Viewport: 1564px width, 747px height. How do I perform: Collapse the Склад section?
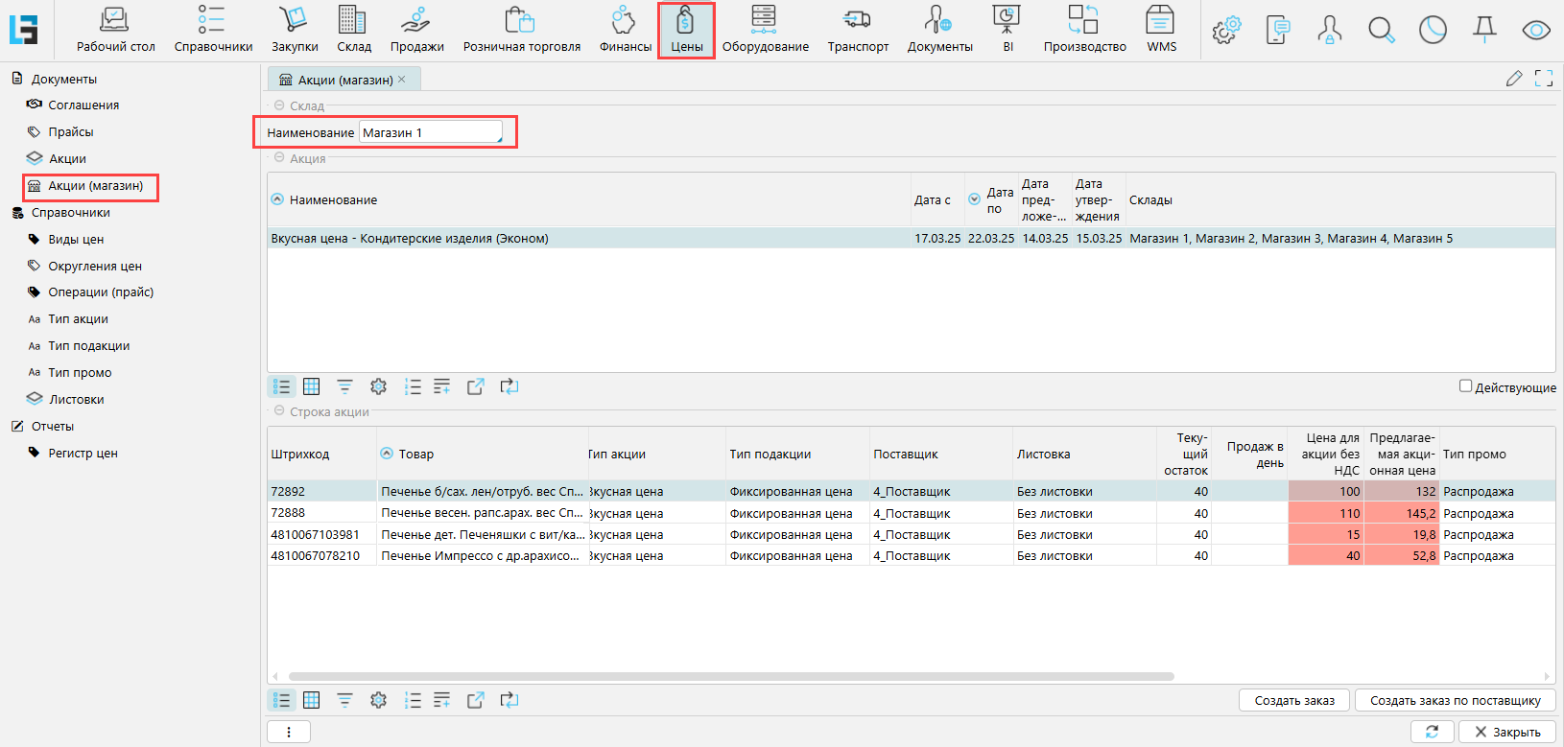coord(279,105)
